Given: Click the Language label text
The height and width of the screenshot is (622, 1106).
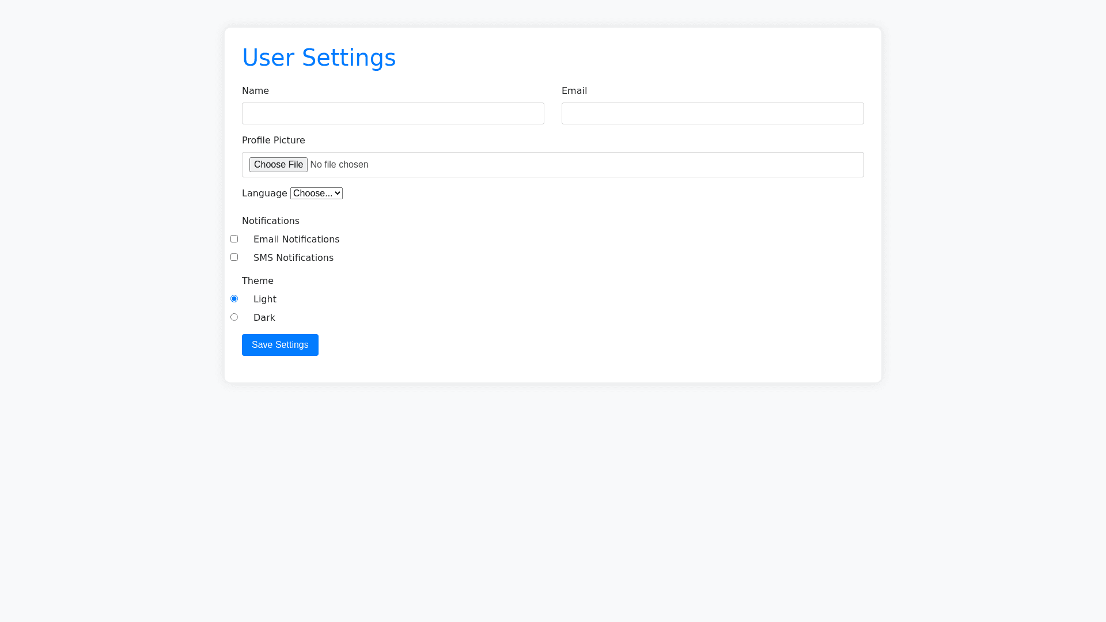Looking at the screenshot, I should click(x=264, y=194).
